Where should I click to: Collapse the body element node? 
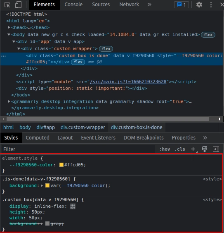point(9,34)
